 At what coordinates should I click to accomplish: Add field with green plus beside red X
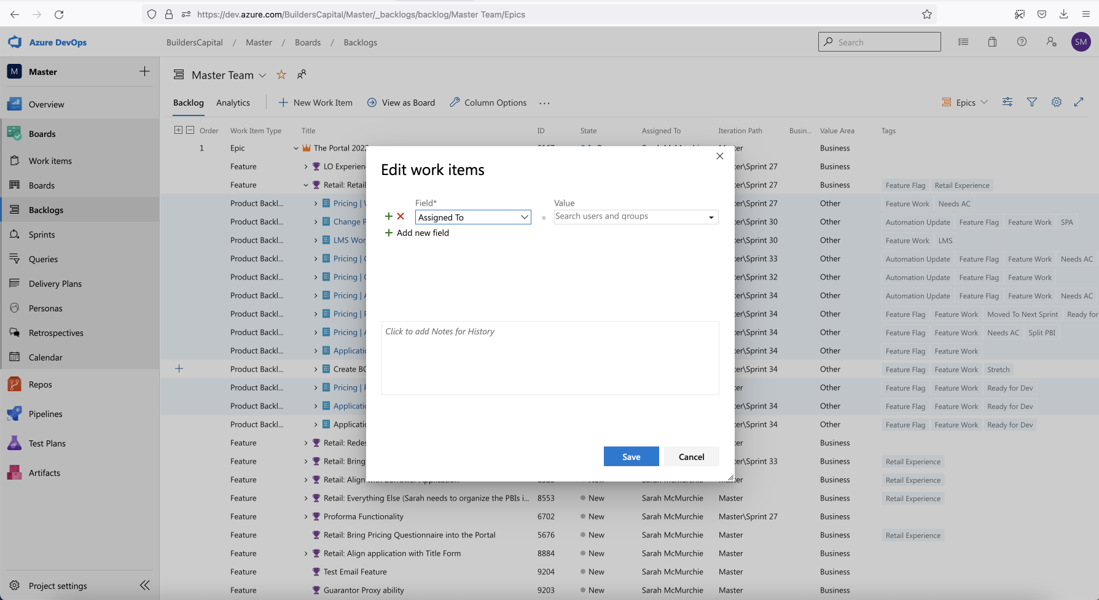tap(388, 216)
